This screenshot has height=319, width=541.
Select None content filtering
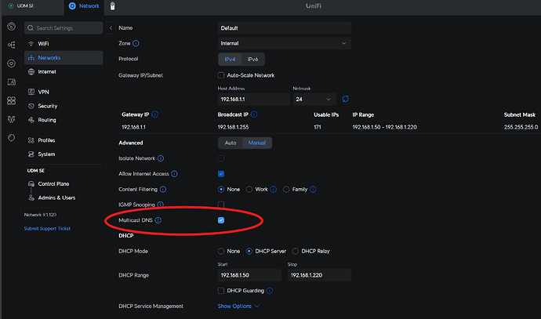[221, 190]
